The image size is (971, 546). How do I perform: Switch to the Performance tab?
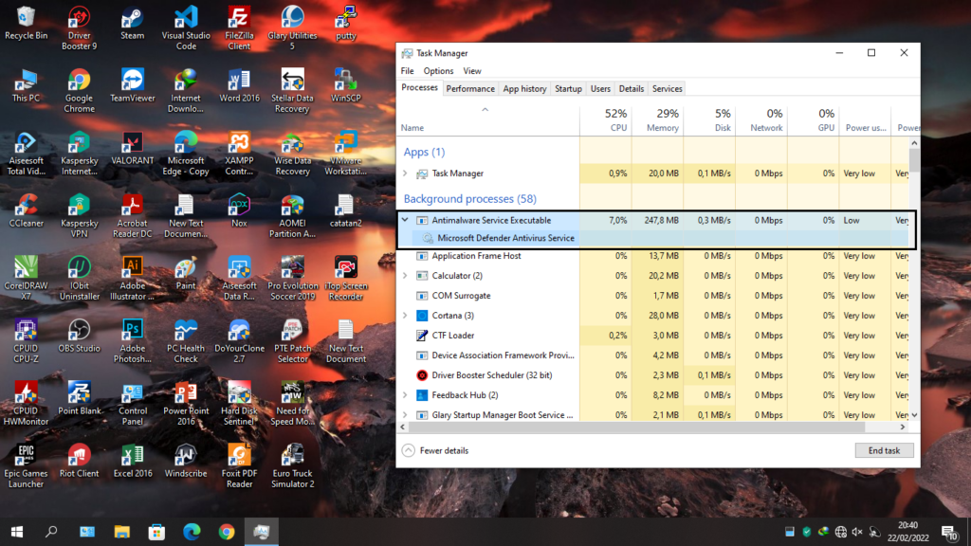point(470,88)
